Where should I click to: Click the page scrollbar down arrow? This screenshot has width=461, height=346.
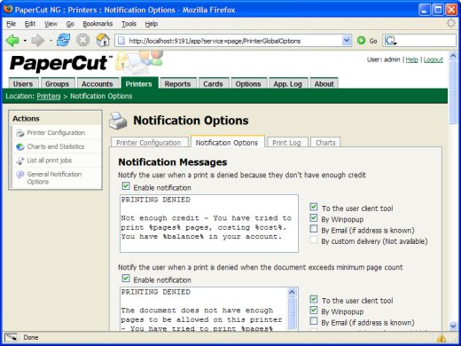click(x=453, y=326)
